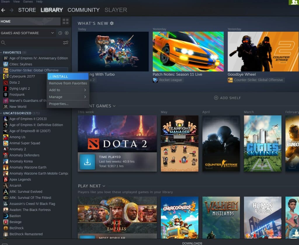Click the ADD SHELF button
Image resolution: width=299 pixels, height=245 pixels.
point(227,98)
